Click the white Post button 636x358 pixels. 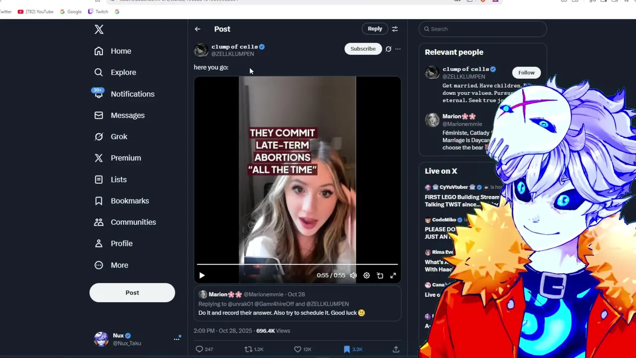132,293
